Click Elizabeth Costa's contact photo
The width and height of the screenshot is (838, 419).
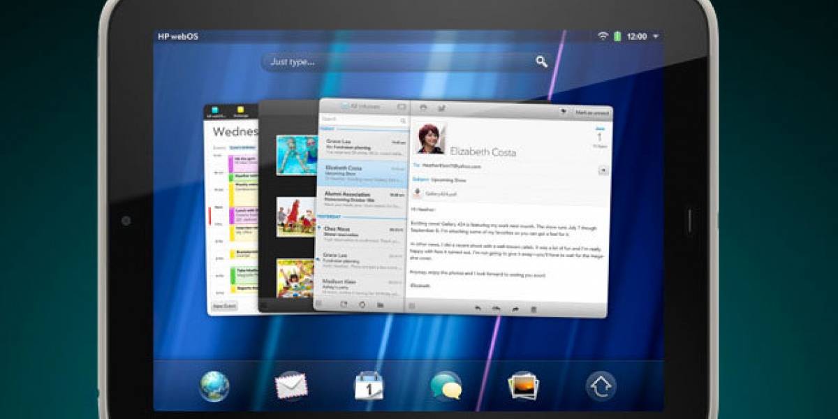click(x=431, y=138)
